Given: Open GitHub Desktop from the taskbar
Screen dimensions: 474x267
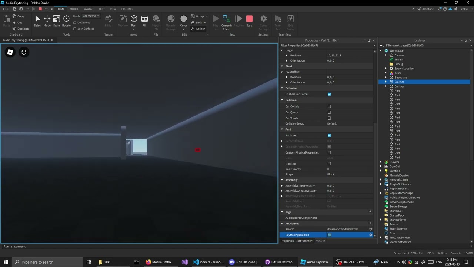Looking at the screenshot, I should [x=279, y=262].
